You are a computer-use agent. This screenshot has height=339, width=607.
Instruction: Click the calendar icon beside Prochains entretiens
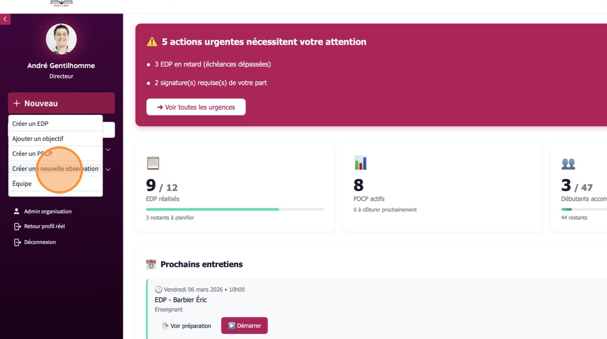[151, 264]
